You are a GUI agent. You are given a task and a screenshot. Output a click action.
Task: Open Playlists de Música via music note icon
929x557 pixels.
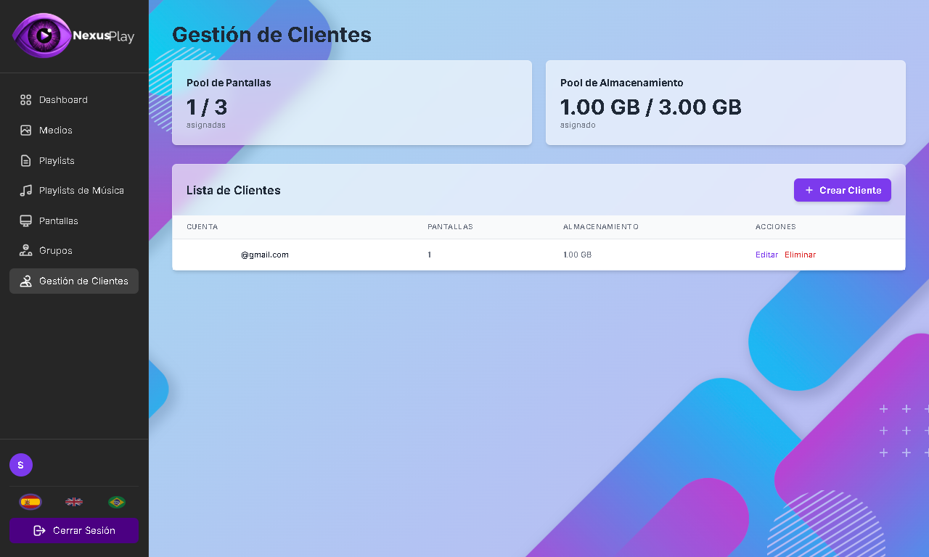[25, 190]
